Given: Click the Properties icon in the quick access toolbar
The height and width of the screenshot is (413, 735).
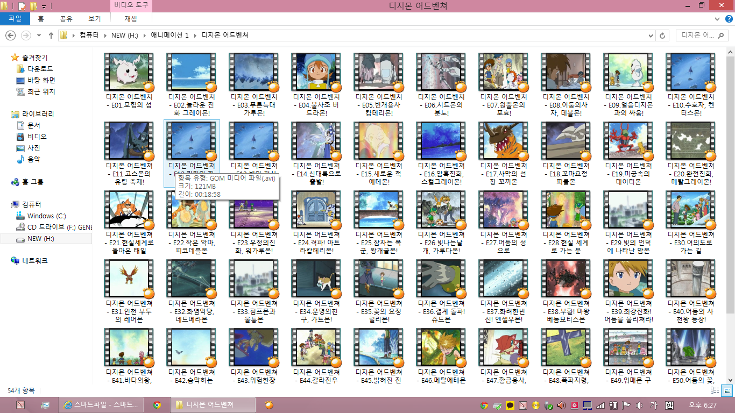Looking at the screenshot, I should coord(22,6).
